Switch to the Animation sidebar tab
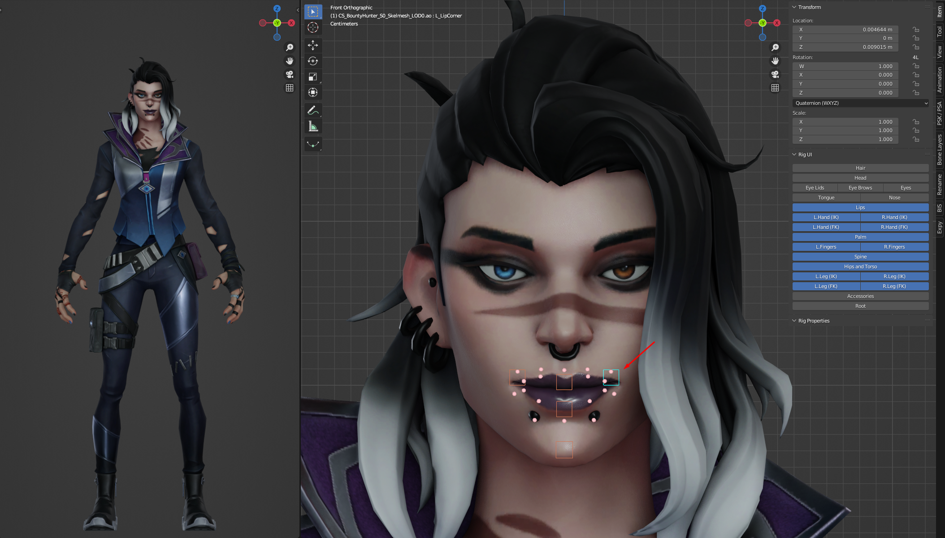 pos(940,80)
